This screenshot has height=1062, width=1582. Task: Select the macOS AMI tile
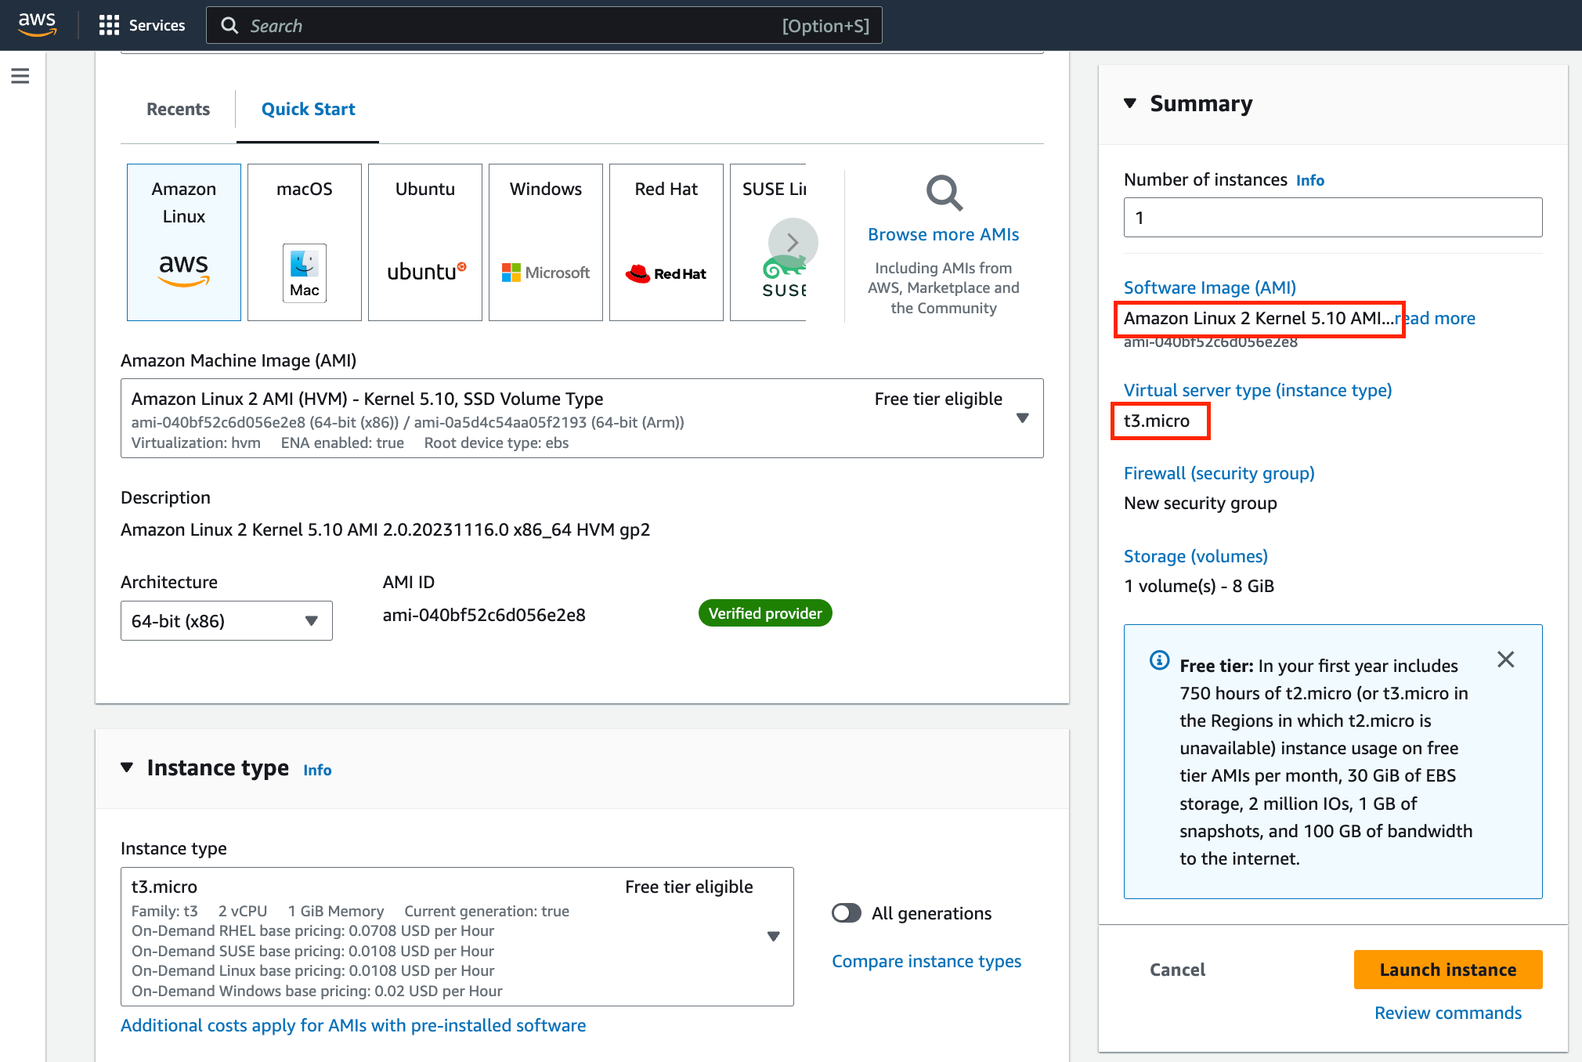click(304, 242)
